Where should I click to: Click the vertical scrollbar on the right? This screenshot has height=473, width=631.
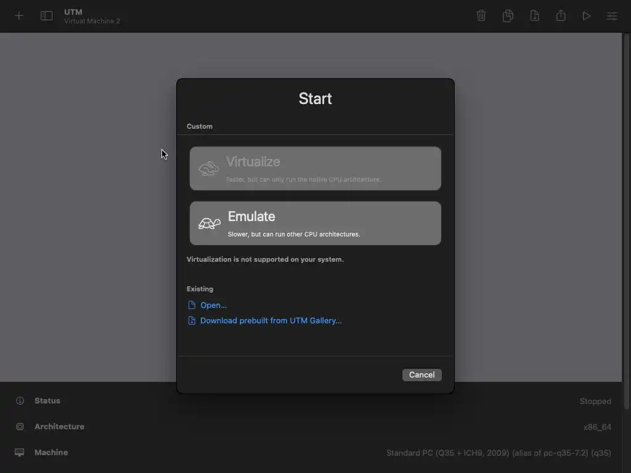tap(626, 221)
